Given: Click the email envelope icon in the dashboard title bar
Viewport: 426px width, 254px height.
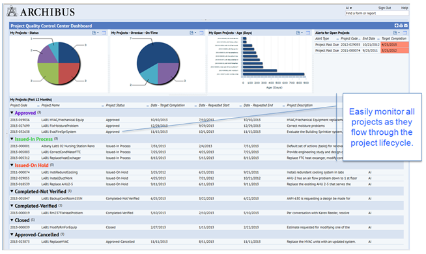Looking at the screenshot, I should point(406,25).
